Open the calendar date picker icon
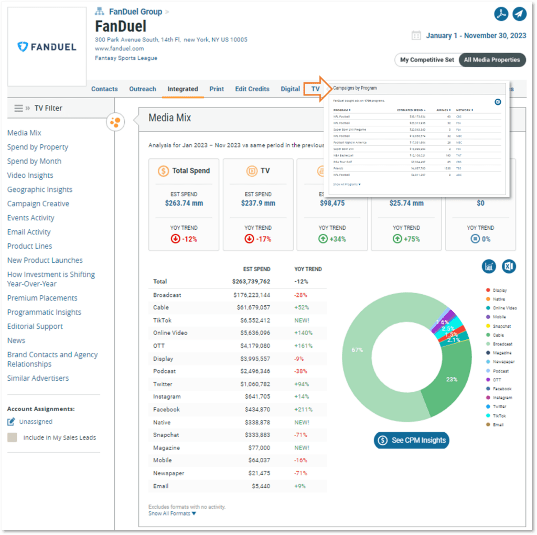Screen dimensions: 537x535 (416, 35)
